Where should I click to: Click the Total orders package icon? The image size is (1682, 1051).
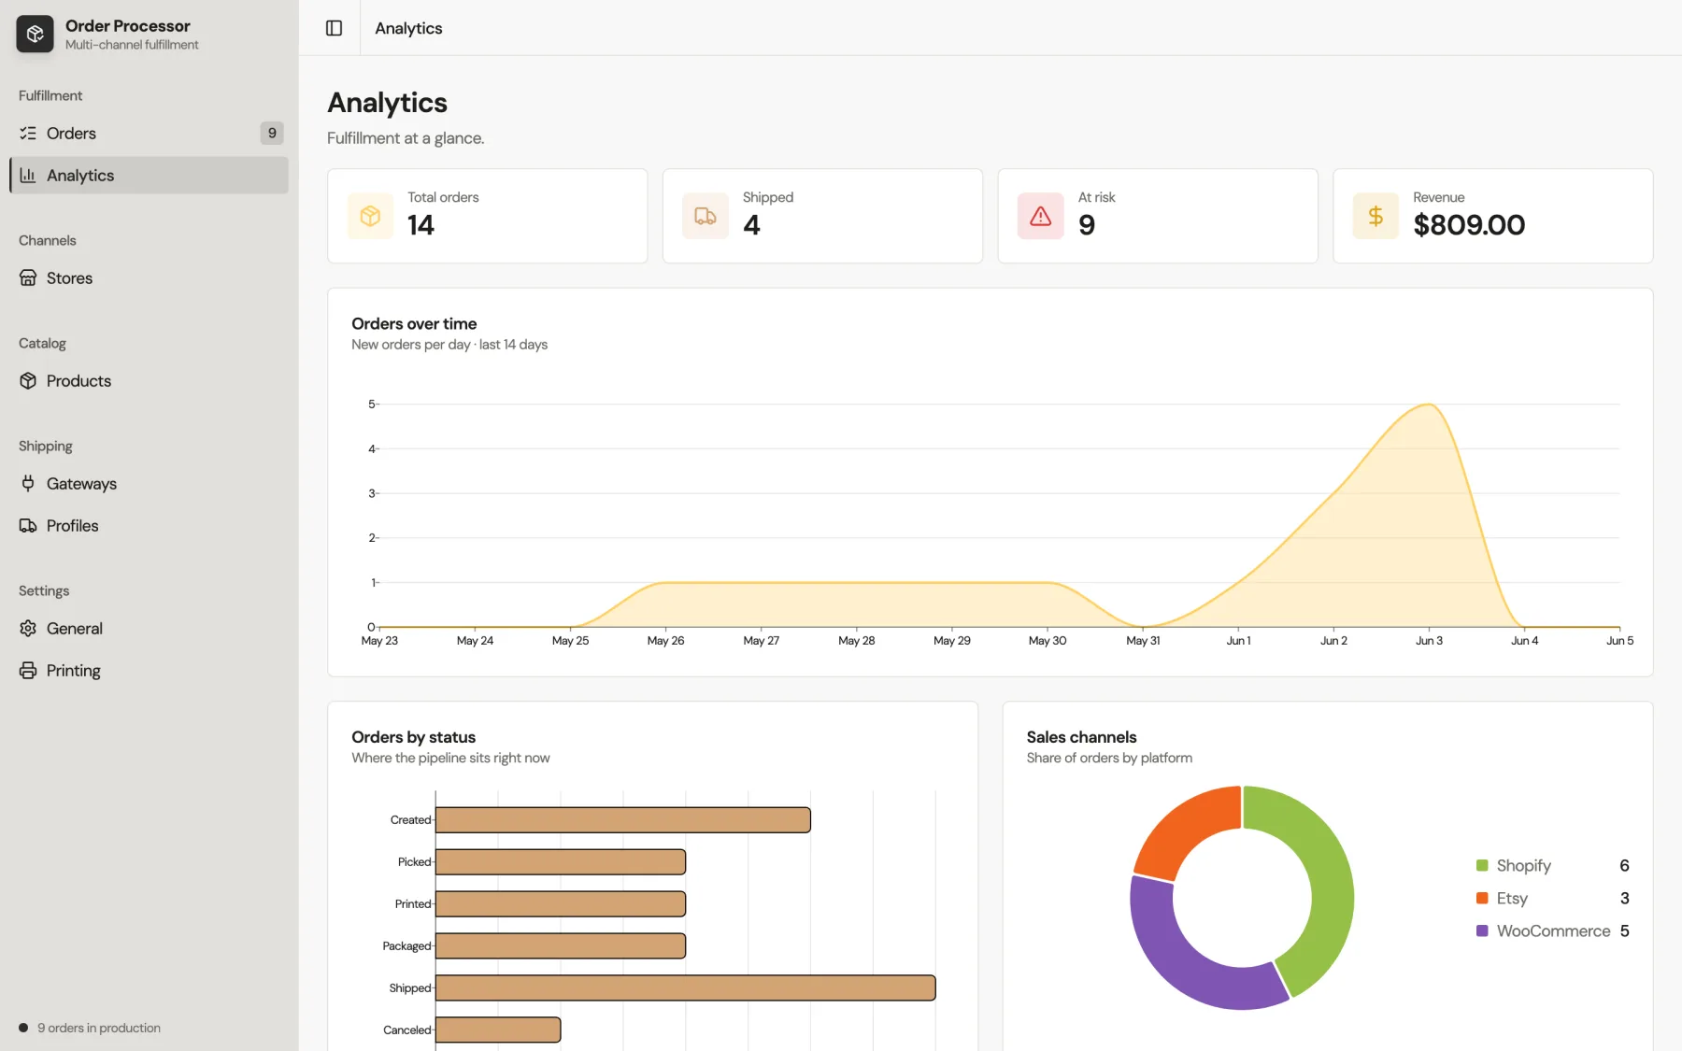(370, 216)
